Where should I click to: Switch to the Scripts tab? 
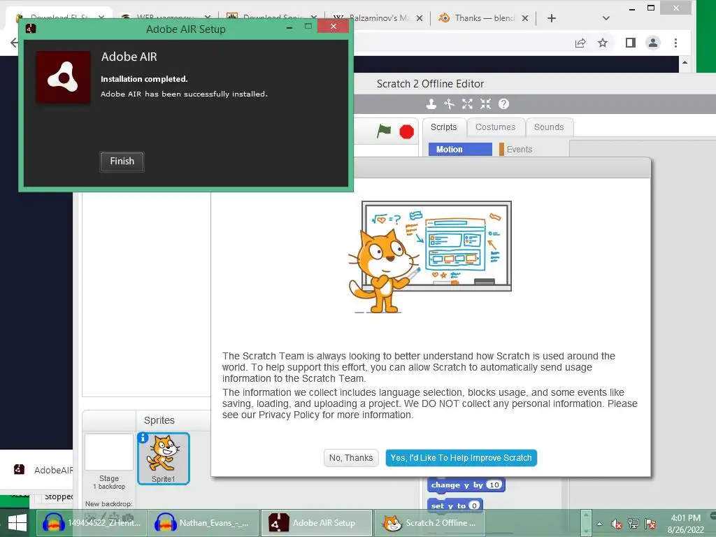point(443,127)
